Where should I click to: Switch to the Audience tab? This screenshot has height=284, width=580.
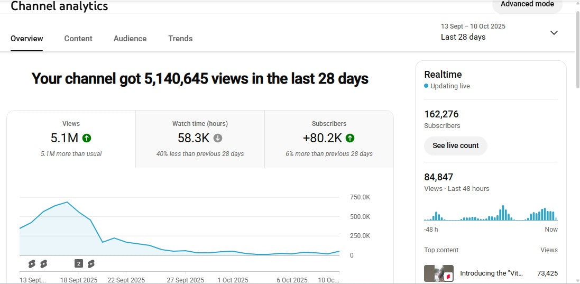click(130, 39)
